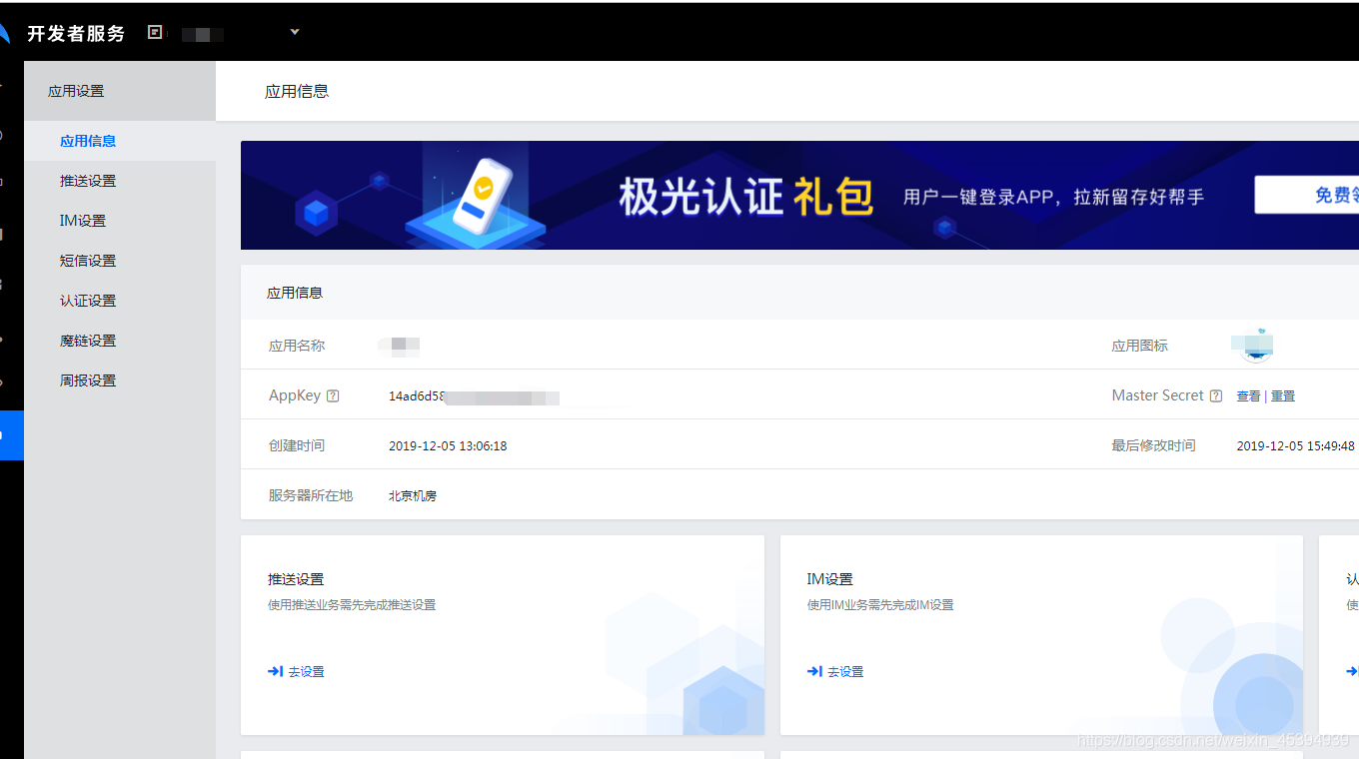Click the 北京机房 server location value
1359x759 pixels.
(413, 495)
